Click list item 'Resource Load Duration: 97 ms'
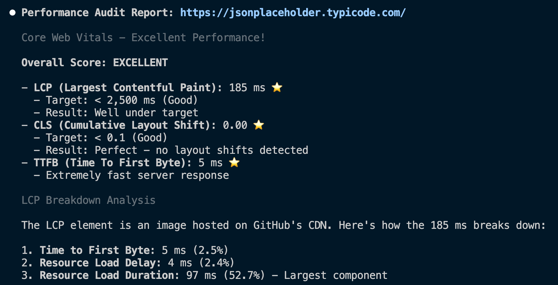 [x=152, y=275]
